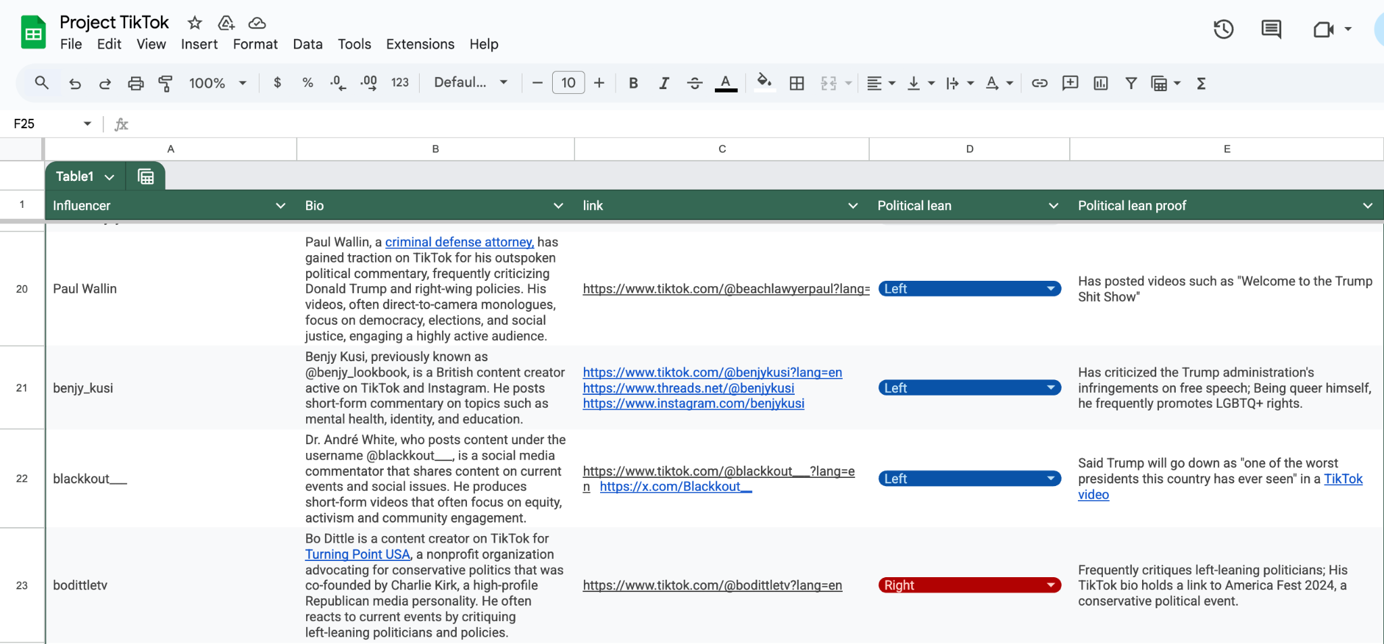Open the comments panel icon
This screenshot has height=644, width=1384.
coord(1270,29)
